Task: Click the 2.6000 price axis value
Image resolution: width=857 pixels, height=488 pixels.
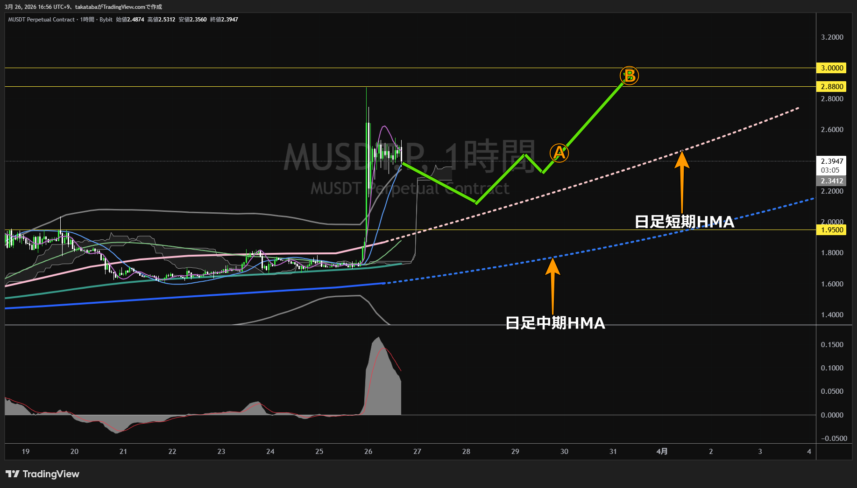Action: [832, 130]
